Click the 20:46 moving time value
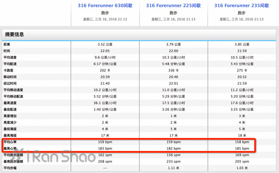 tap(173, 77)
